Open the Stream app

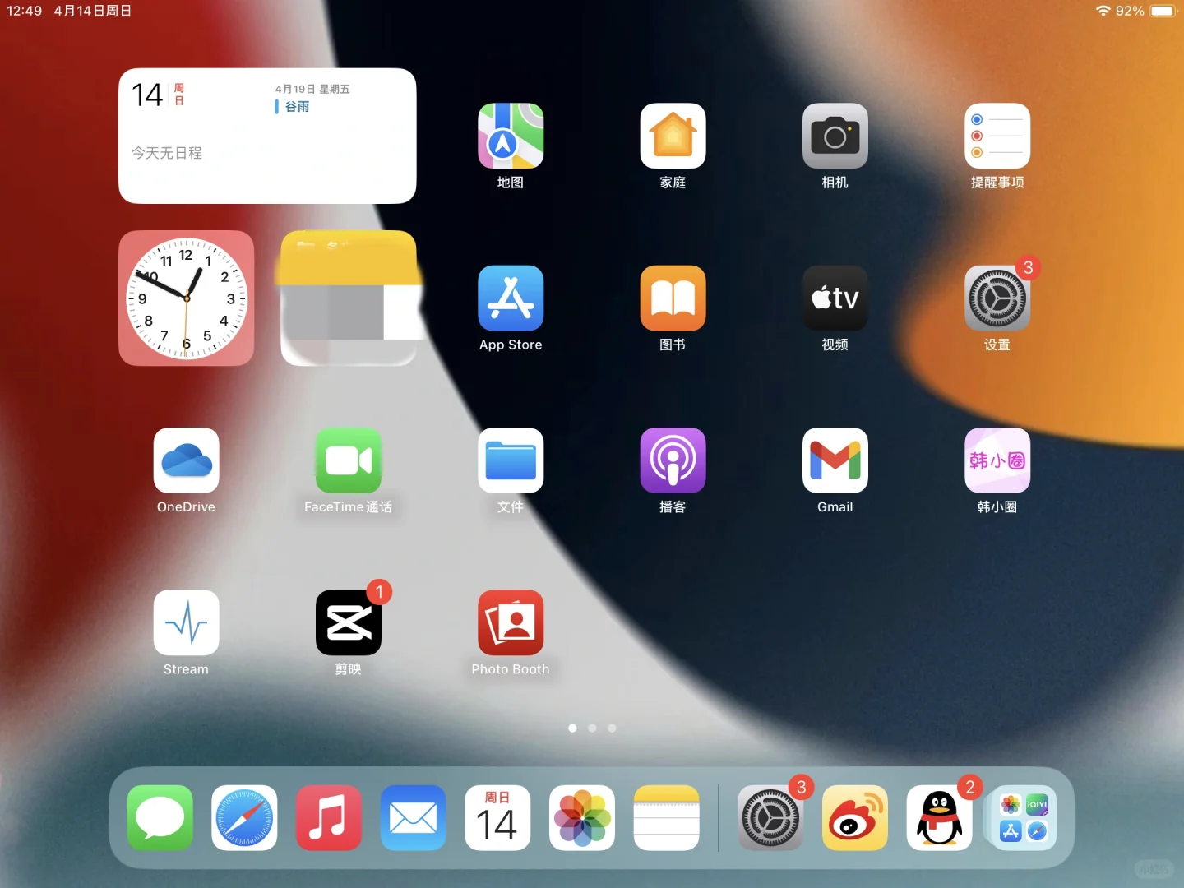[x=186, y=623]
